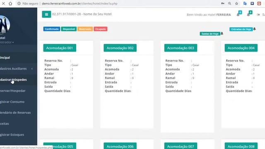Expand the Administrador user dropdown
Viewport: 265px width, 149px height.
(x=7, y=42)
